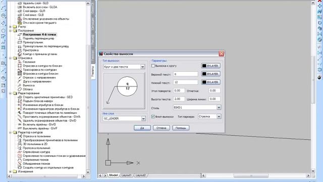This screenshot has height=182, width=323.
Task: Select 'Прямоугольник' tree item
Action: point(33,42)
